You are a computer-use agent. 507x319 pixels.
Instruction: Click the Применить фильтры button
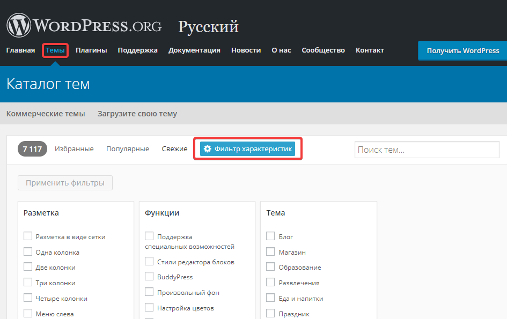[65, 183]
